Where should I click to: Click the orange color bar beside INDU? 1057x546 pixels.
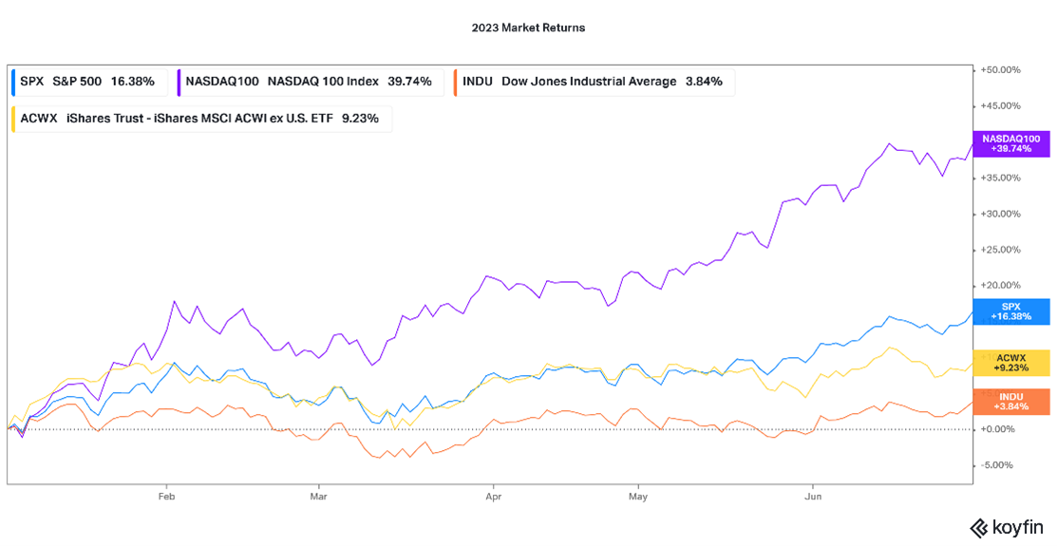(x=456, y=82)
